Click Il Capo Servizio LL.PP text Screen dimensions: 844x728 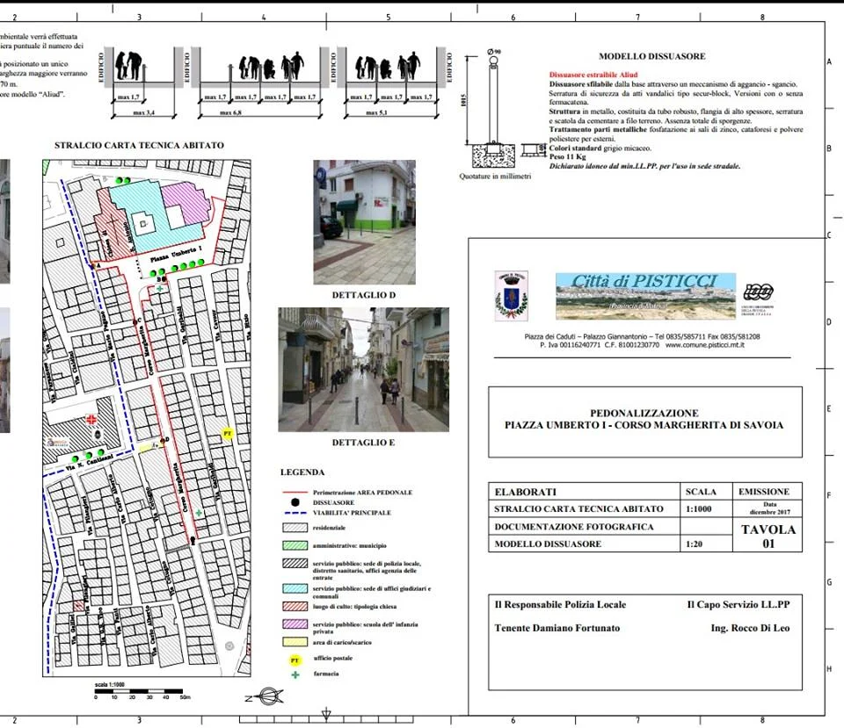[x=738, y=605]
